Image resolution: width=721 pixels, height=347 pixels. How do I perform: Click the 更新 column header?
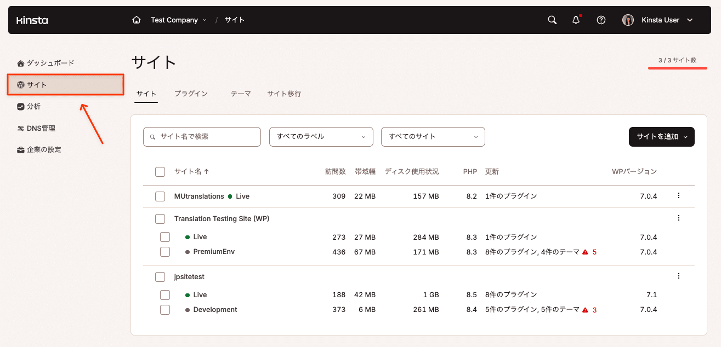pyautogui.click(x=492, y=171)
